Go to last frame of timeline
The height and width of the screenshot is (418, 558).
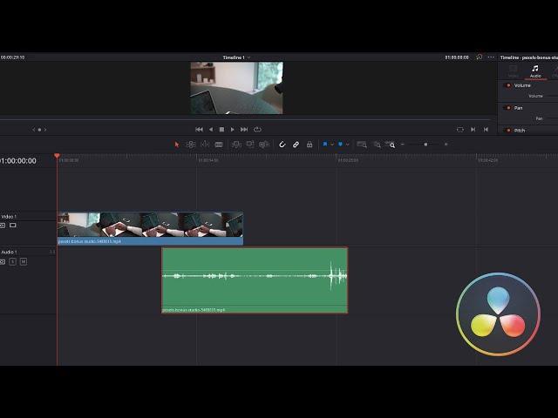pos(244,130)
